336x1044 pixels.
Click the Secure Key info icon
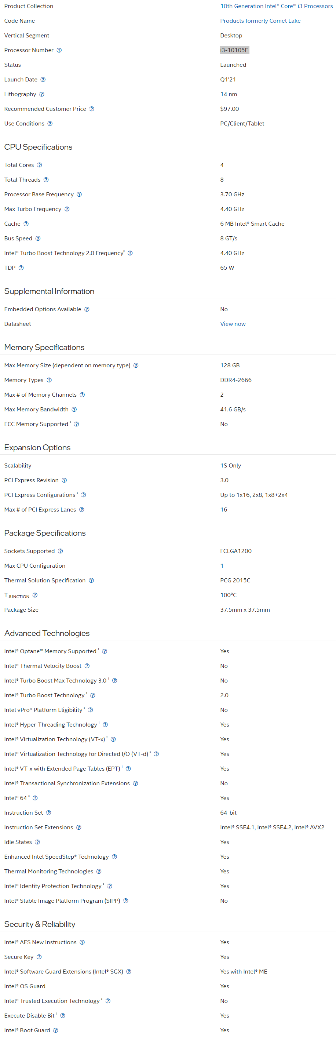click(39, 957)
